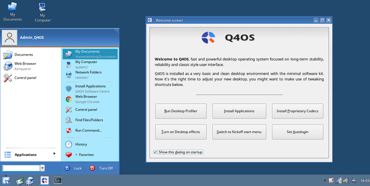
Task: Launch Web Browser Konqueror entry
Action: click(x=30, y=66)
